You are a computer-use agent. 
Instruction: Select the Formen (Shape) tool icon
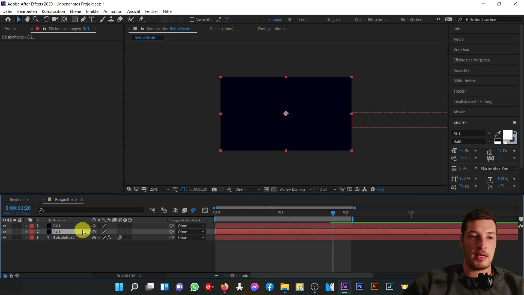(x=74, y=19)
